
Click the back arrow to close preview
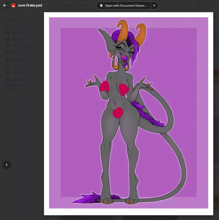(5, 5)
